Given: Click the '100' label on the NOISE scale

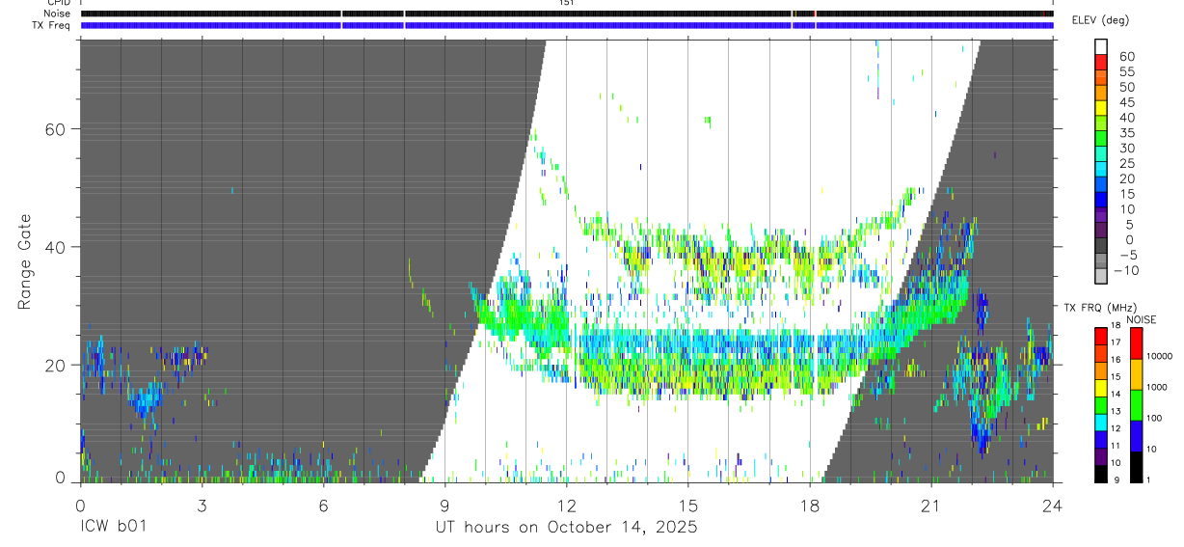Looking at the screenshot, I should 1154,418.
